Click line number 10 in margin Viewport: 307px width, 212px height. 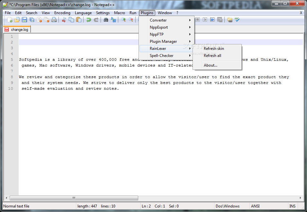pyautogui.click(x=11, y=88)
